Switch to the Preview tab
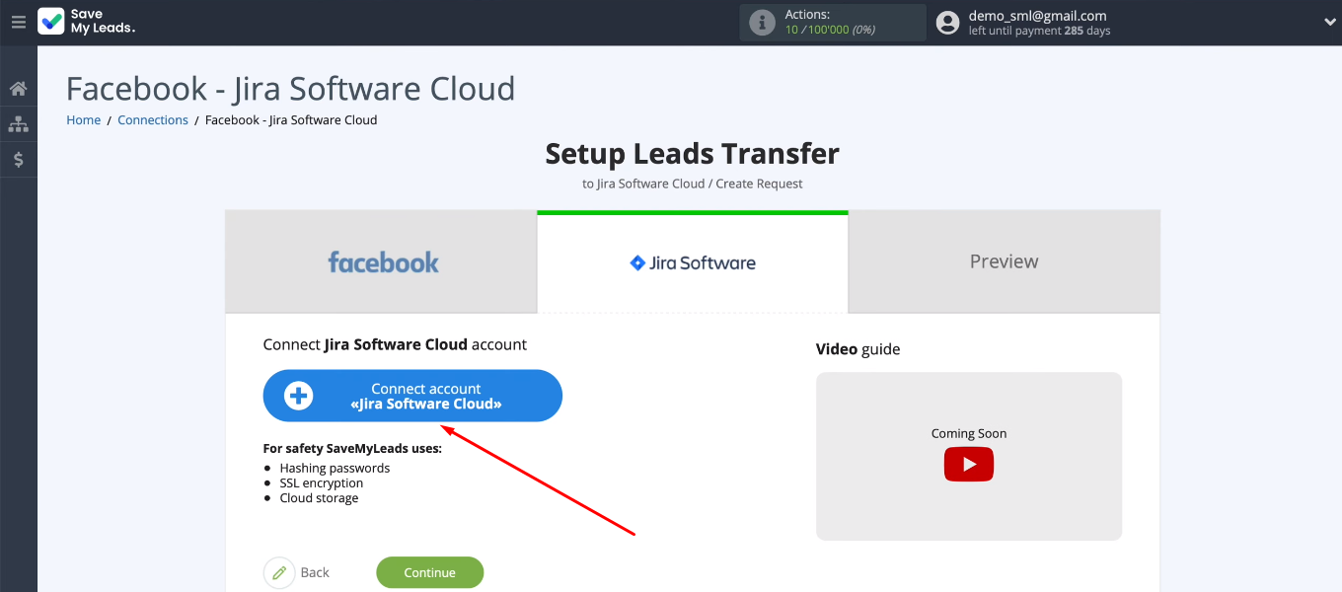 pyautogui.click(x=1004, y=262)
